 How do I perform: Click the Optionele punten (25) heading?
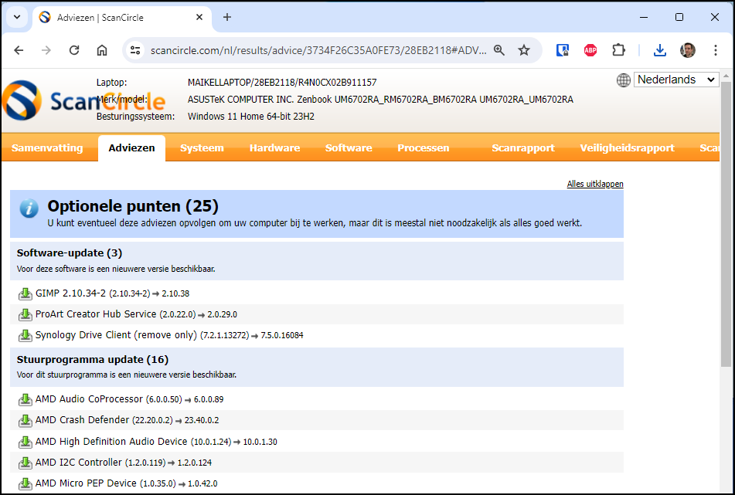coord(133,206)
